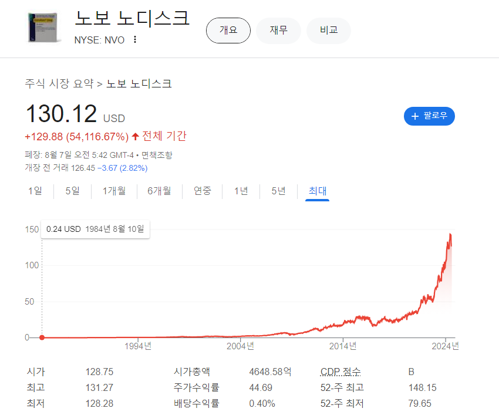Click the 노보 노디스크 page title
The image size is (499, 415).
pos(132,18)
